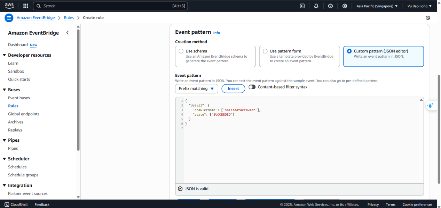Open Archives in the sidebar

tap(16, 122)
